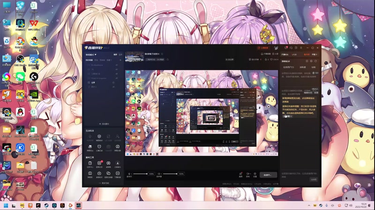Open the hamburger main menu icon

301,48
